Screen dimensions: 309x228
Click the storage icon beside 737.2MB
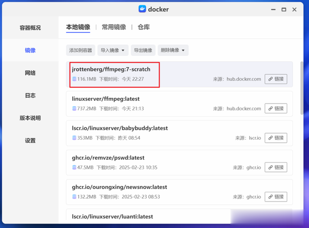[x=74, y=108]
